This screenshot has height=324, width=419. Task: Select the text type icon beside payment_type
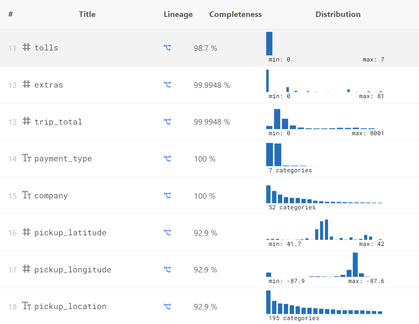(x=26, y=159)
